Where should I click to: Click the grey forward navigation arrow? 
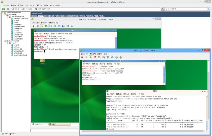(8, 9)
